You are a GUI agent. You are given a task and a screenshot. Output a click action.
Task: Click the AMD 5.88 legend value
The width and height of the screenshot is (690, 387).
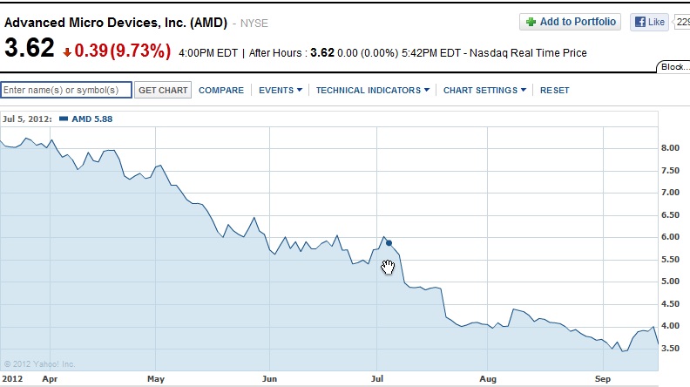pos(92,119)
